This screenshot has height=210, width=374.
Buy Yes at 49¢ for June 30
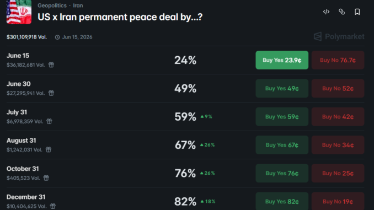coord(282,88)
